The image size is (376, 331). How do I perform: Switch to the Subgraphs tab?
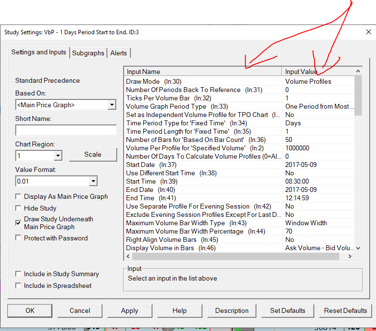[x=88, y=53]
